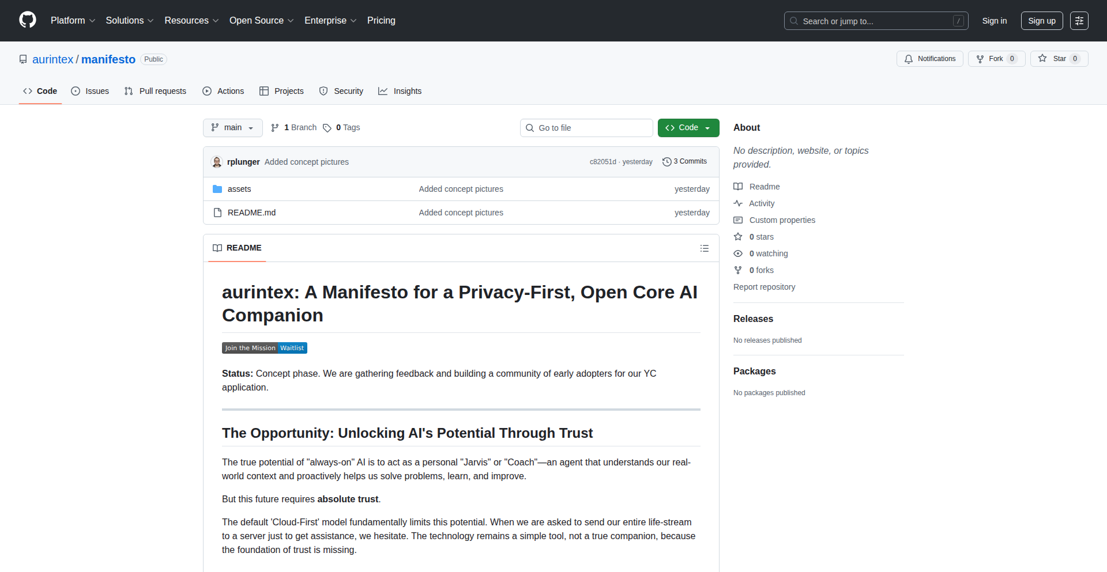The width and height of the screenshot is (1107, 572).
Task: Open the manifesto repository name link
Action: pos(108,59)
